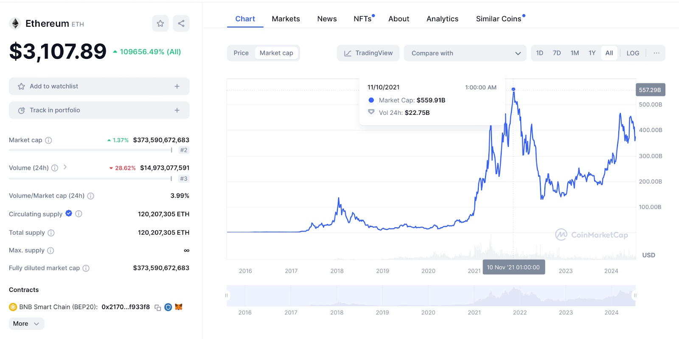Screen dimensions: 679x339
Task: Open the Chart tab
Action: point(245,19)
